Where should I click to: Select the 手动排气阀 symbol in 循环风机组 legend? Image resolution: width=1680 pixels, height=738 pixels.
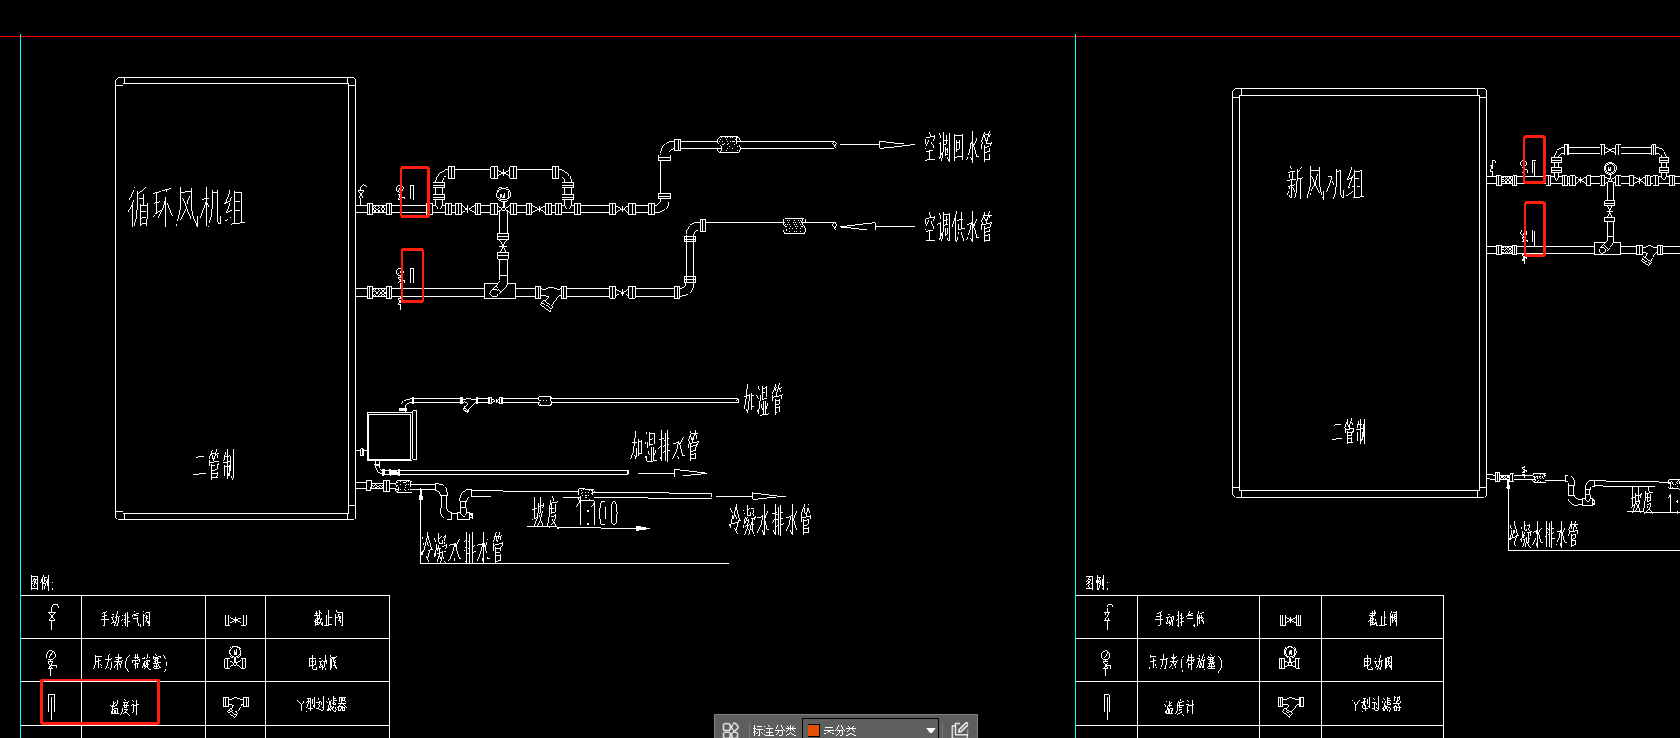pyautogui.click(x=53, y=617)
